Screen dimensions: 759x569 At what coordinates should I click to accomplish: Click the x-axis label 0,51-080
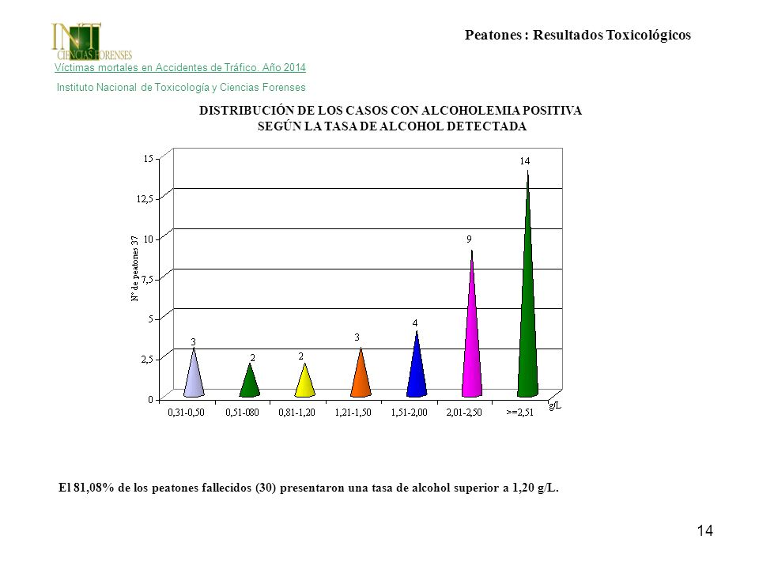tap(242, 413)
